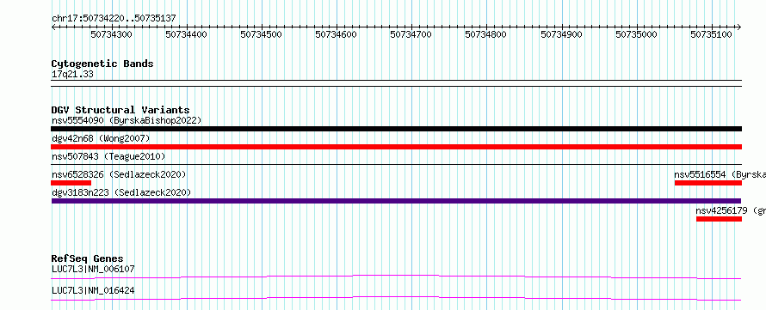Click ruler position 50734800
The height and width of the screenshot is (310, 766).
coord(485,34)
